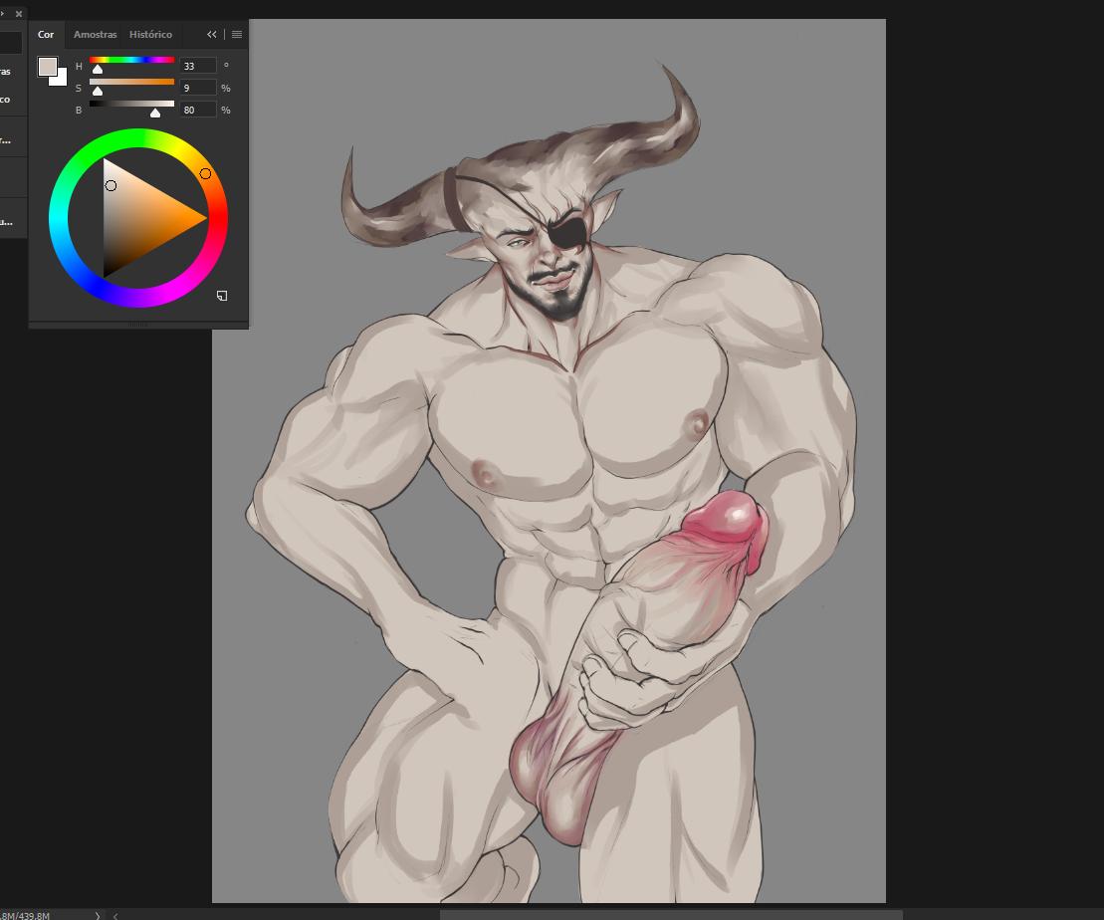Click the H value field showing 33
Viewport: 1104px width, 920px height.
pyautogui.click(x=197, y=66)
